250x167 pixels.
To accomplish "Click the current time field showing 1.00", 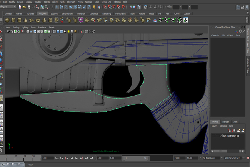I will (48, 158).
